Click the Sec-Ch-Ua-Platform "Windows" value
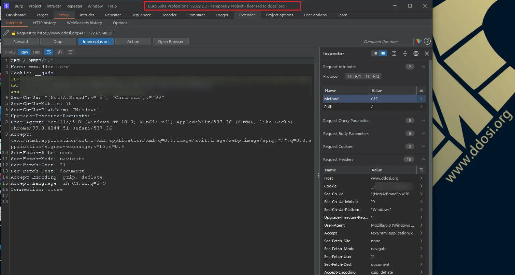Viewport: 515px width, 275px height. [381, 210]
